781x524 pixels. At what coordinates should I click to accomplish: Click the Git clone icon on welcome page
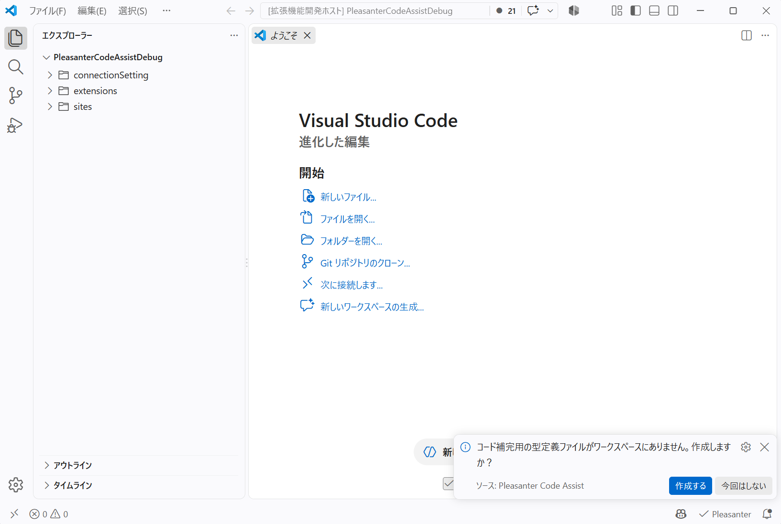click(308, 262)
